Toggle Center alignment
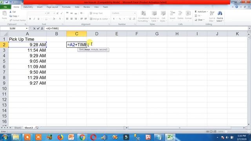This screenshot has width=251, height=141. tap(71, 19)
